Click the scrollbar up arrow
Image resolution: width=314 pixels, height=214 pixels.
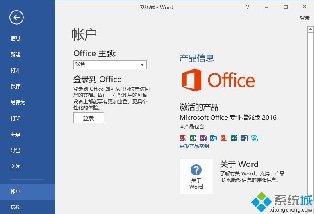[310, 29]
